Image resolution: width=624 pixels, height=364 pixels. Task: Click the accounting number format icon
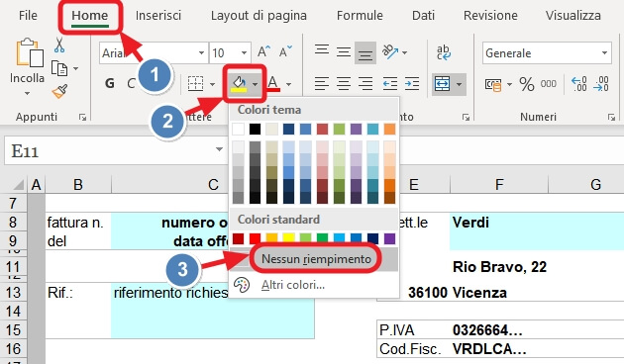[x=493, y=84]
